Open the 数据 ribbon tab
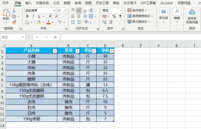This screenshot has height=129, width=201. coord(67,3)
